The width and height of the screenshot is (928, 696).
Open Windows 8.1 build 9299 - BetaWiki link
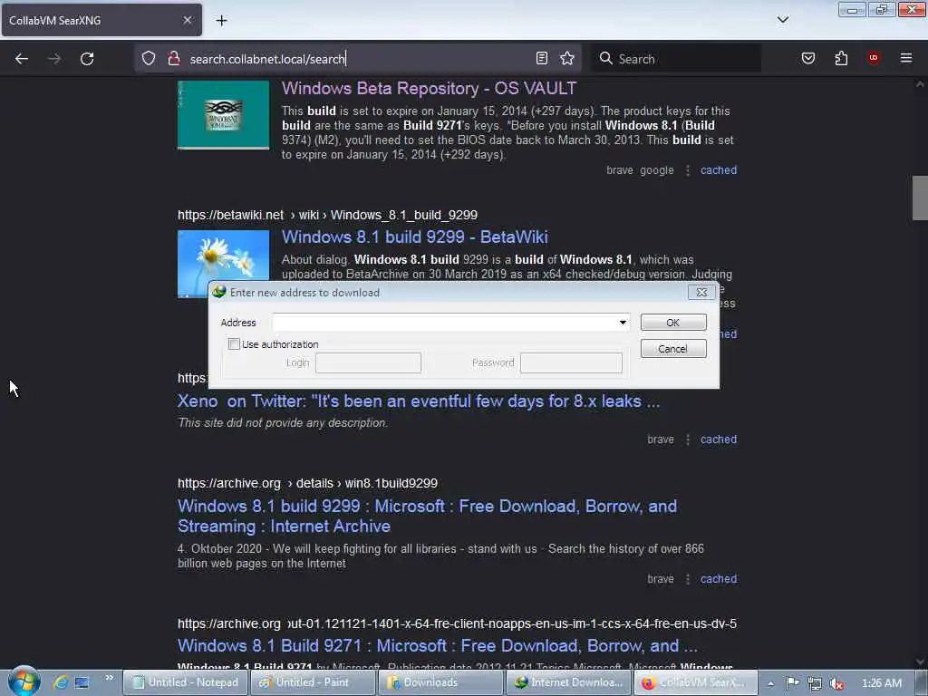[x=414, y=237]
